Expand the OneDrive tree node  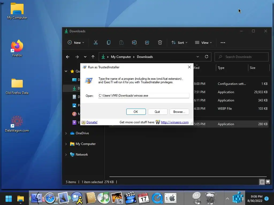(x=66, y=133)
